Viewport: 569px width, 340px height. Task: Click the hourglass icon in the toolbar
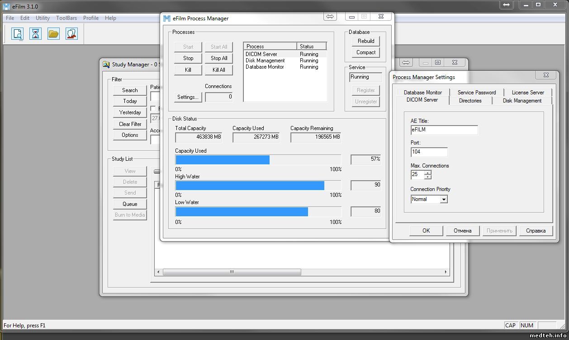click(x=35, y=34)
